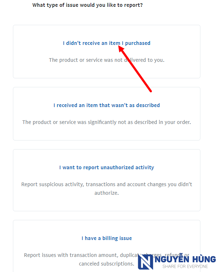Open 'I want to report unauthorized activity'

tap(106, 167)
